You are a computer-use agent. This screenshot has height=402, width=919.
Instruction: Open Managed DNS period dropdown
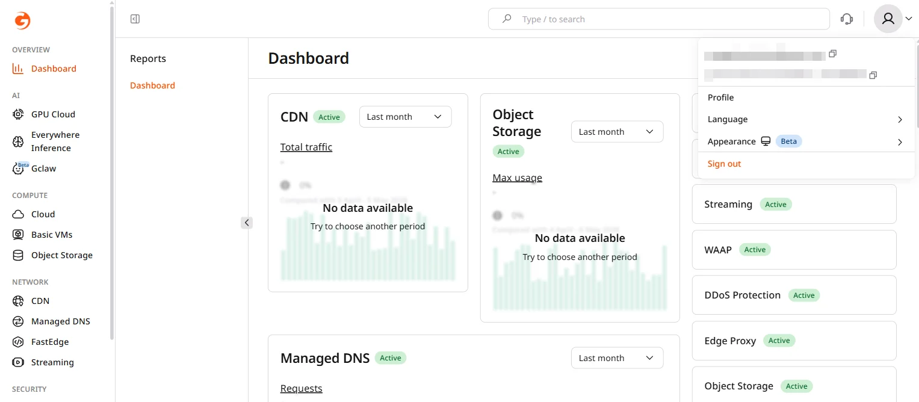pyautogui.click(x=617, y=358)
